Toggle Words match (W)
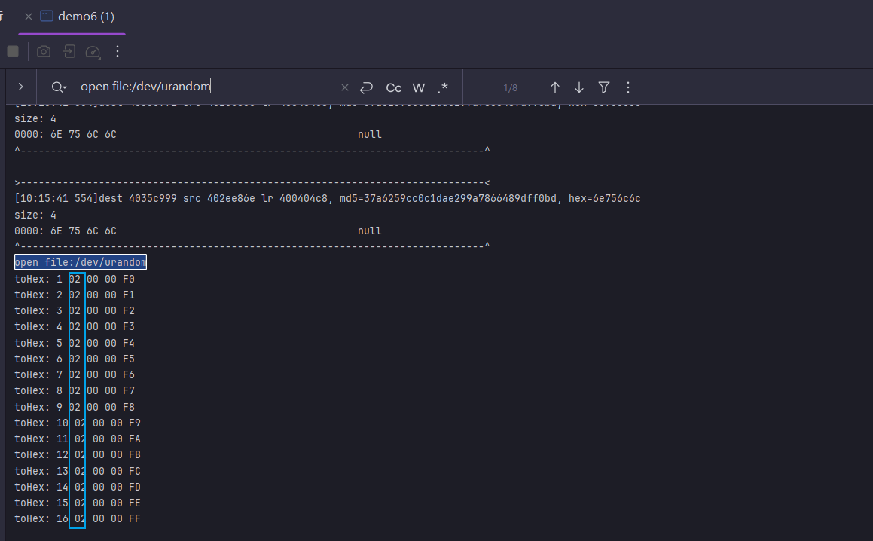This screenshot has height=541, width=873. [419, 87]
